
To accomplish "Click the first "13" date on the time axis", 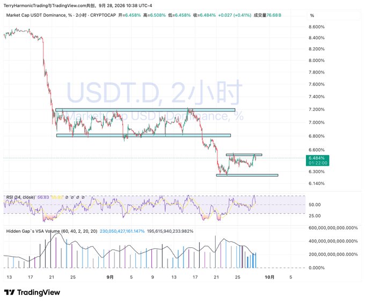I will click(9, 277).
